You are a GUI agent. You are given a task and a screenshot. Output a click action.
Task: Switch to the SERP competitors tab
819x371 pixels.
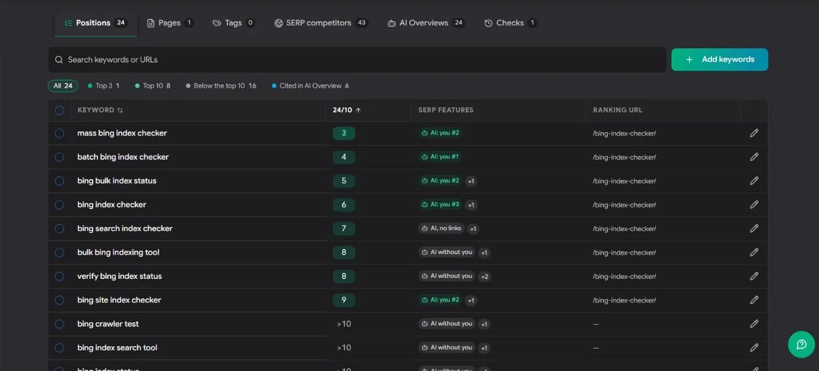coord(321,23)
